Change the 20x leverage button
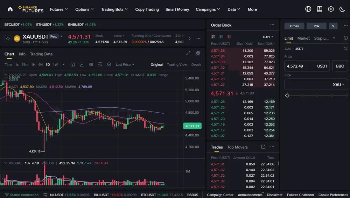 [x=316, y=26]
